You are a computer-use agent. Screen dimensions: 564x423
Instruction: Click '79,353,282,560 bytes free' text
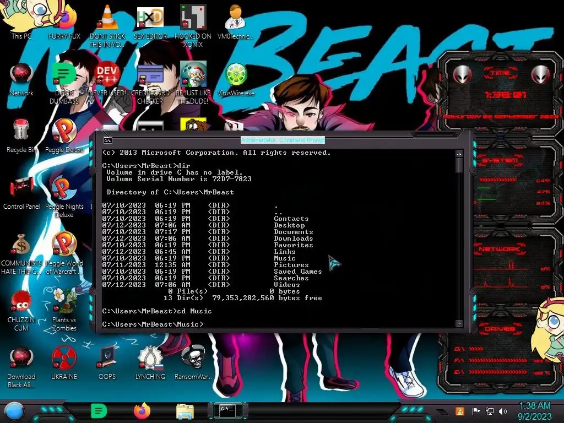pos(267,298)
